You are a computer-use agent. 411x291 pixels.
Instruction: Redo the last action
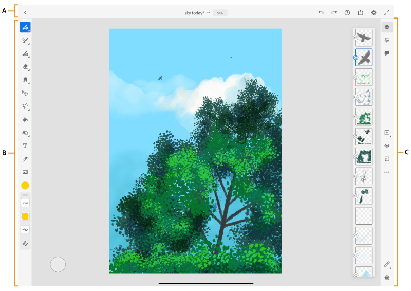(x=334, y=12)
